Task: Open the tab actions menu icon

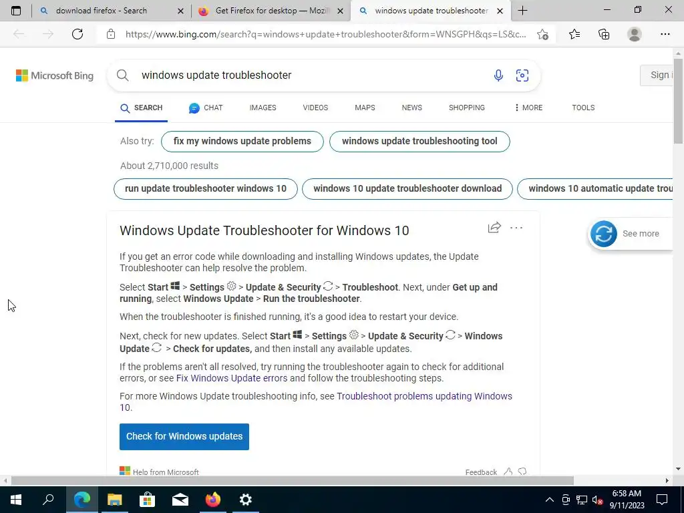Action: (16, 11)
